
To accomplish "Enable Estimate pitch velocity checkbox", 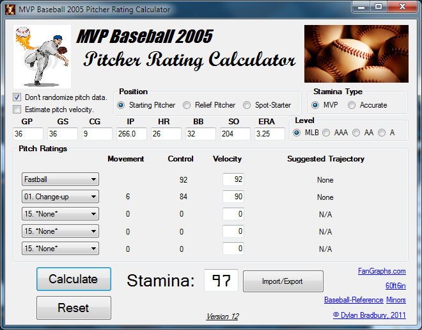I will [17, 110].
